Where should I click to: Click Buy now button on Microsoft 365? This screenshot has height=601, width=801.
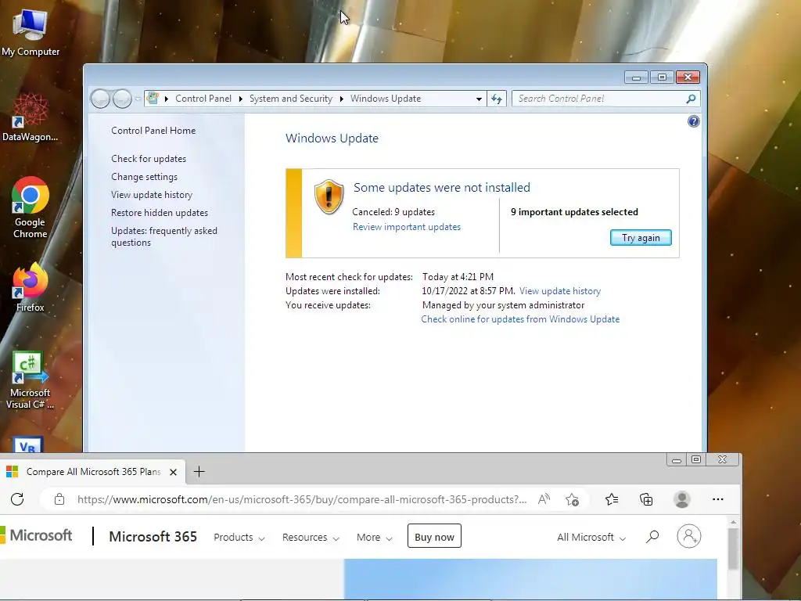coord(434,535)
